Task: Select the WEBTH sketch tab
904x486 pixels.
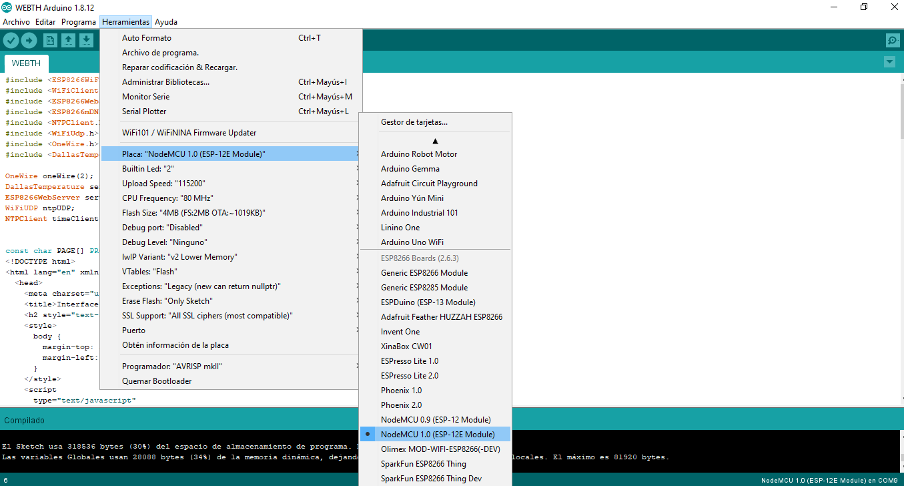Action: [26, 63]
